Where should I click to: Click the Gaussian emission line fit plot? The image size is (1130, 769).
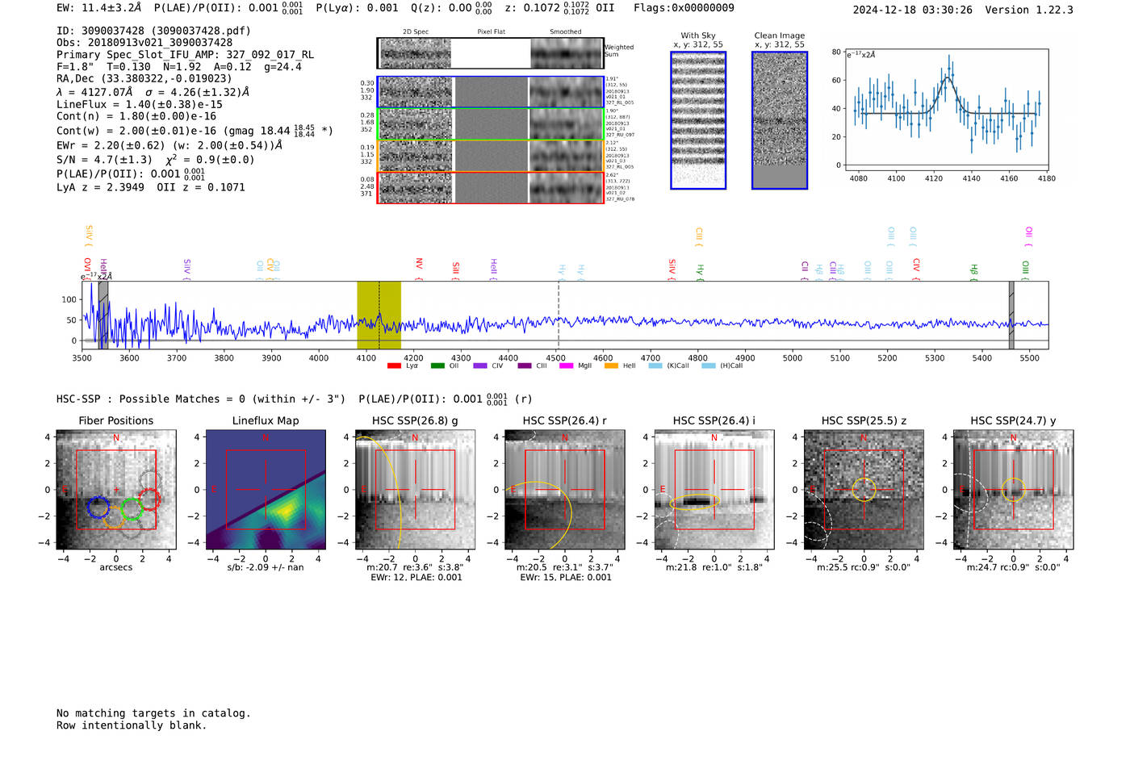[x=946, y=110]
